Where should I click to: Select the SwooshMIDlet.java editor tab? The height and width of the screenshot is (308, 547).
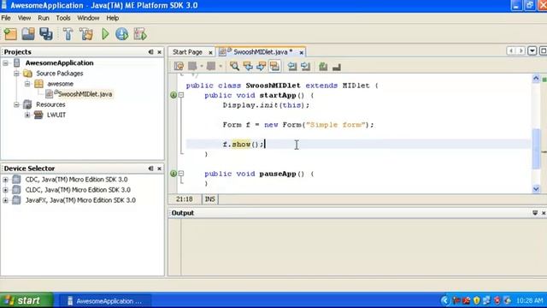pyautogui.click(x=260, y=52)
